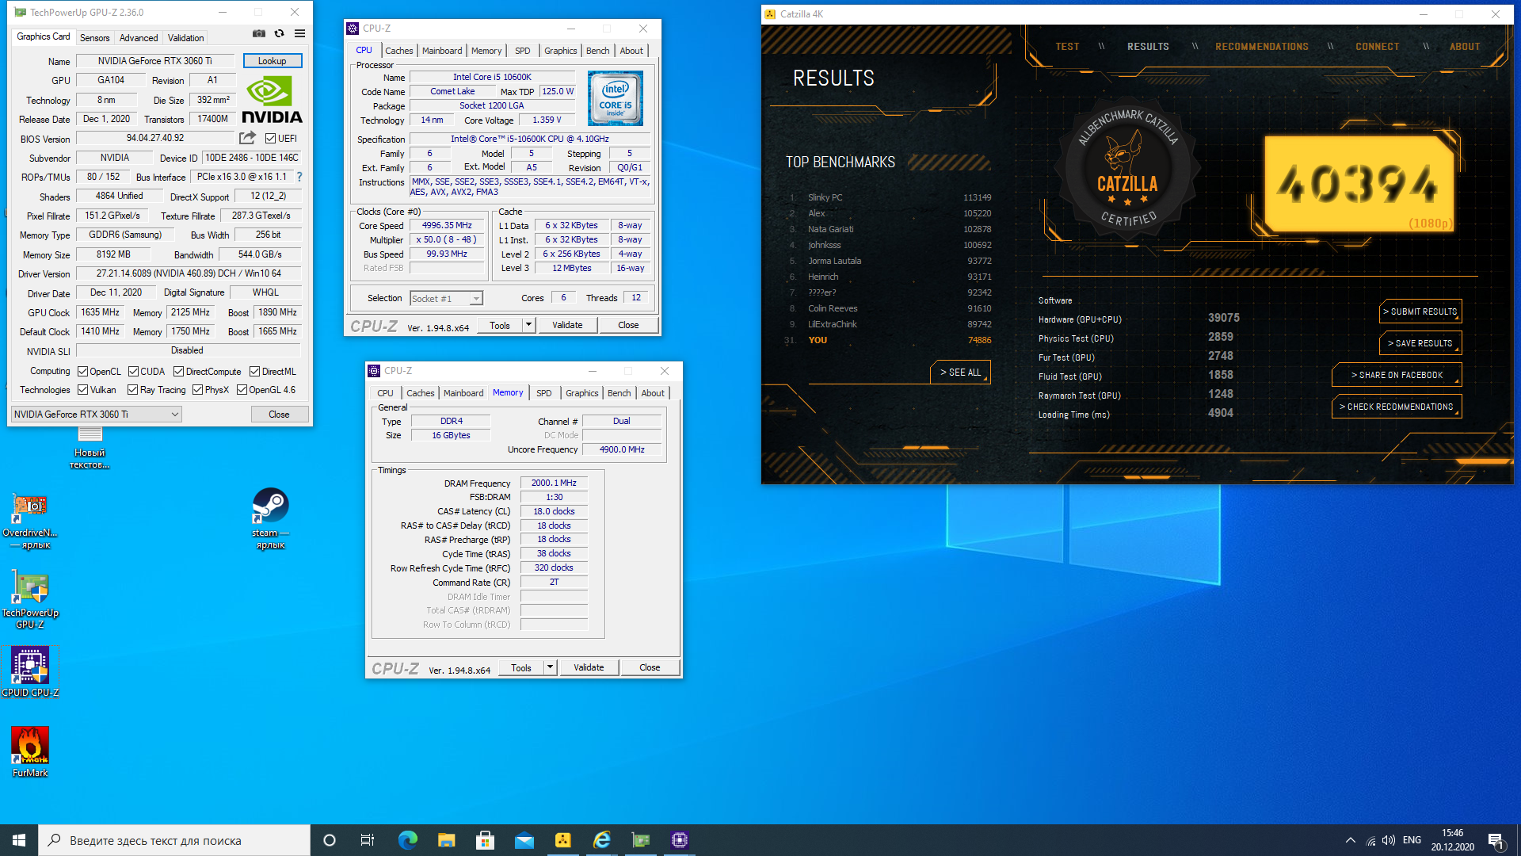Open the TEST menu in Catzilla
Screen dimensions: 1521x856
click(1067, 47)
